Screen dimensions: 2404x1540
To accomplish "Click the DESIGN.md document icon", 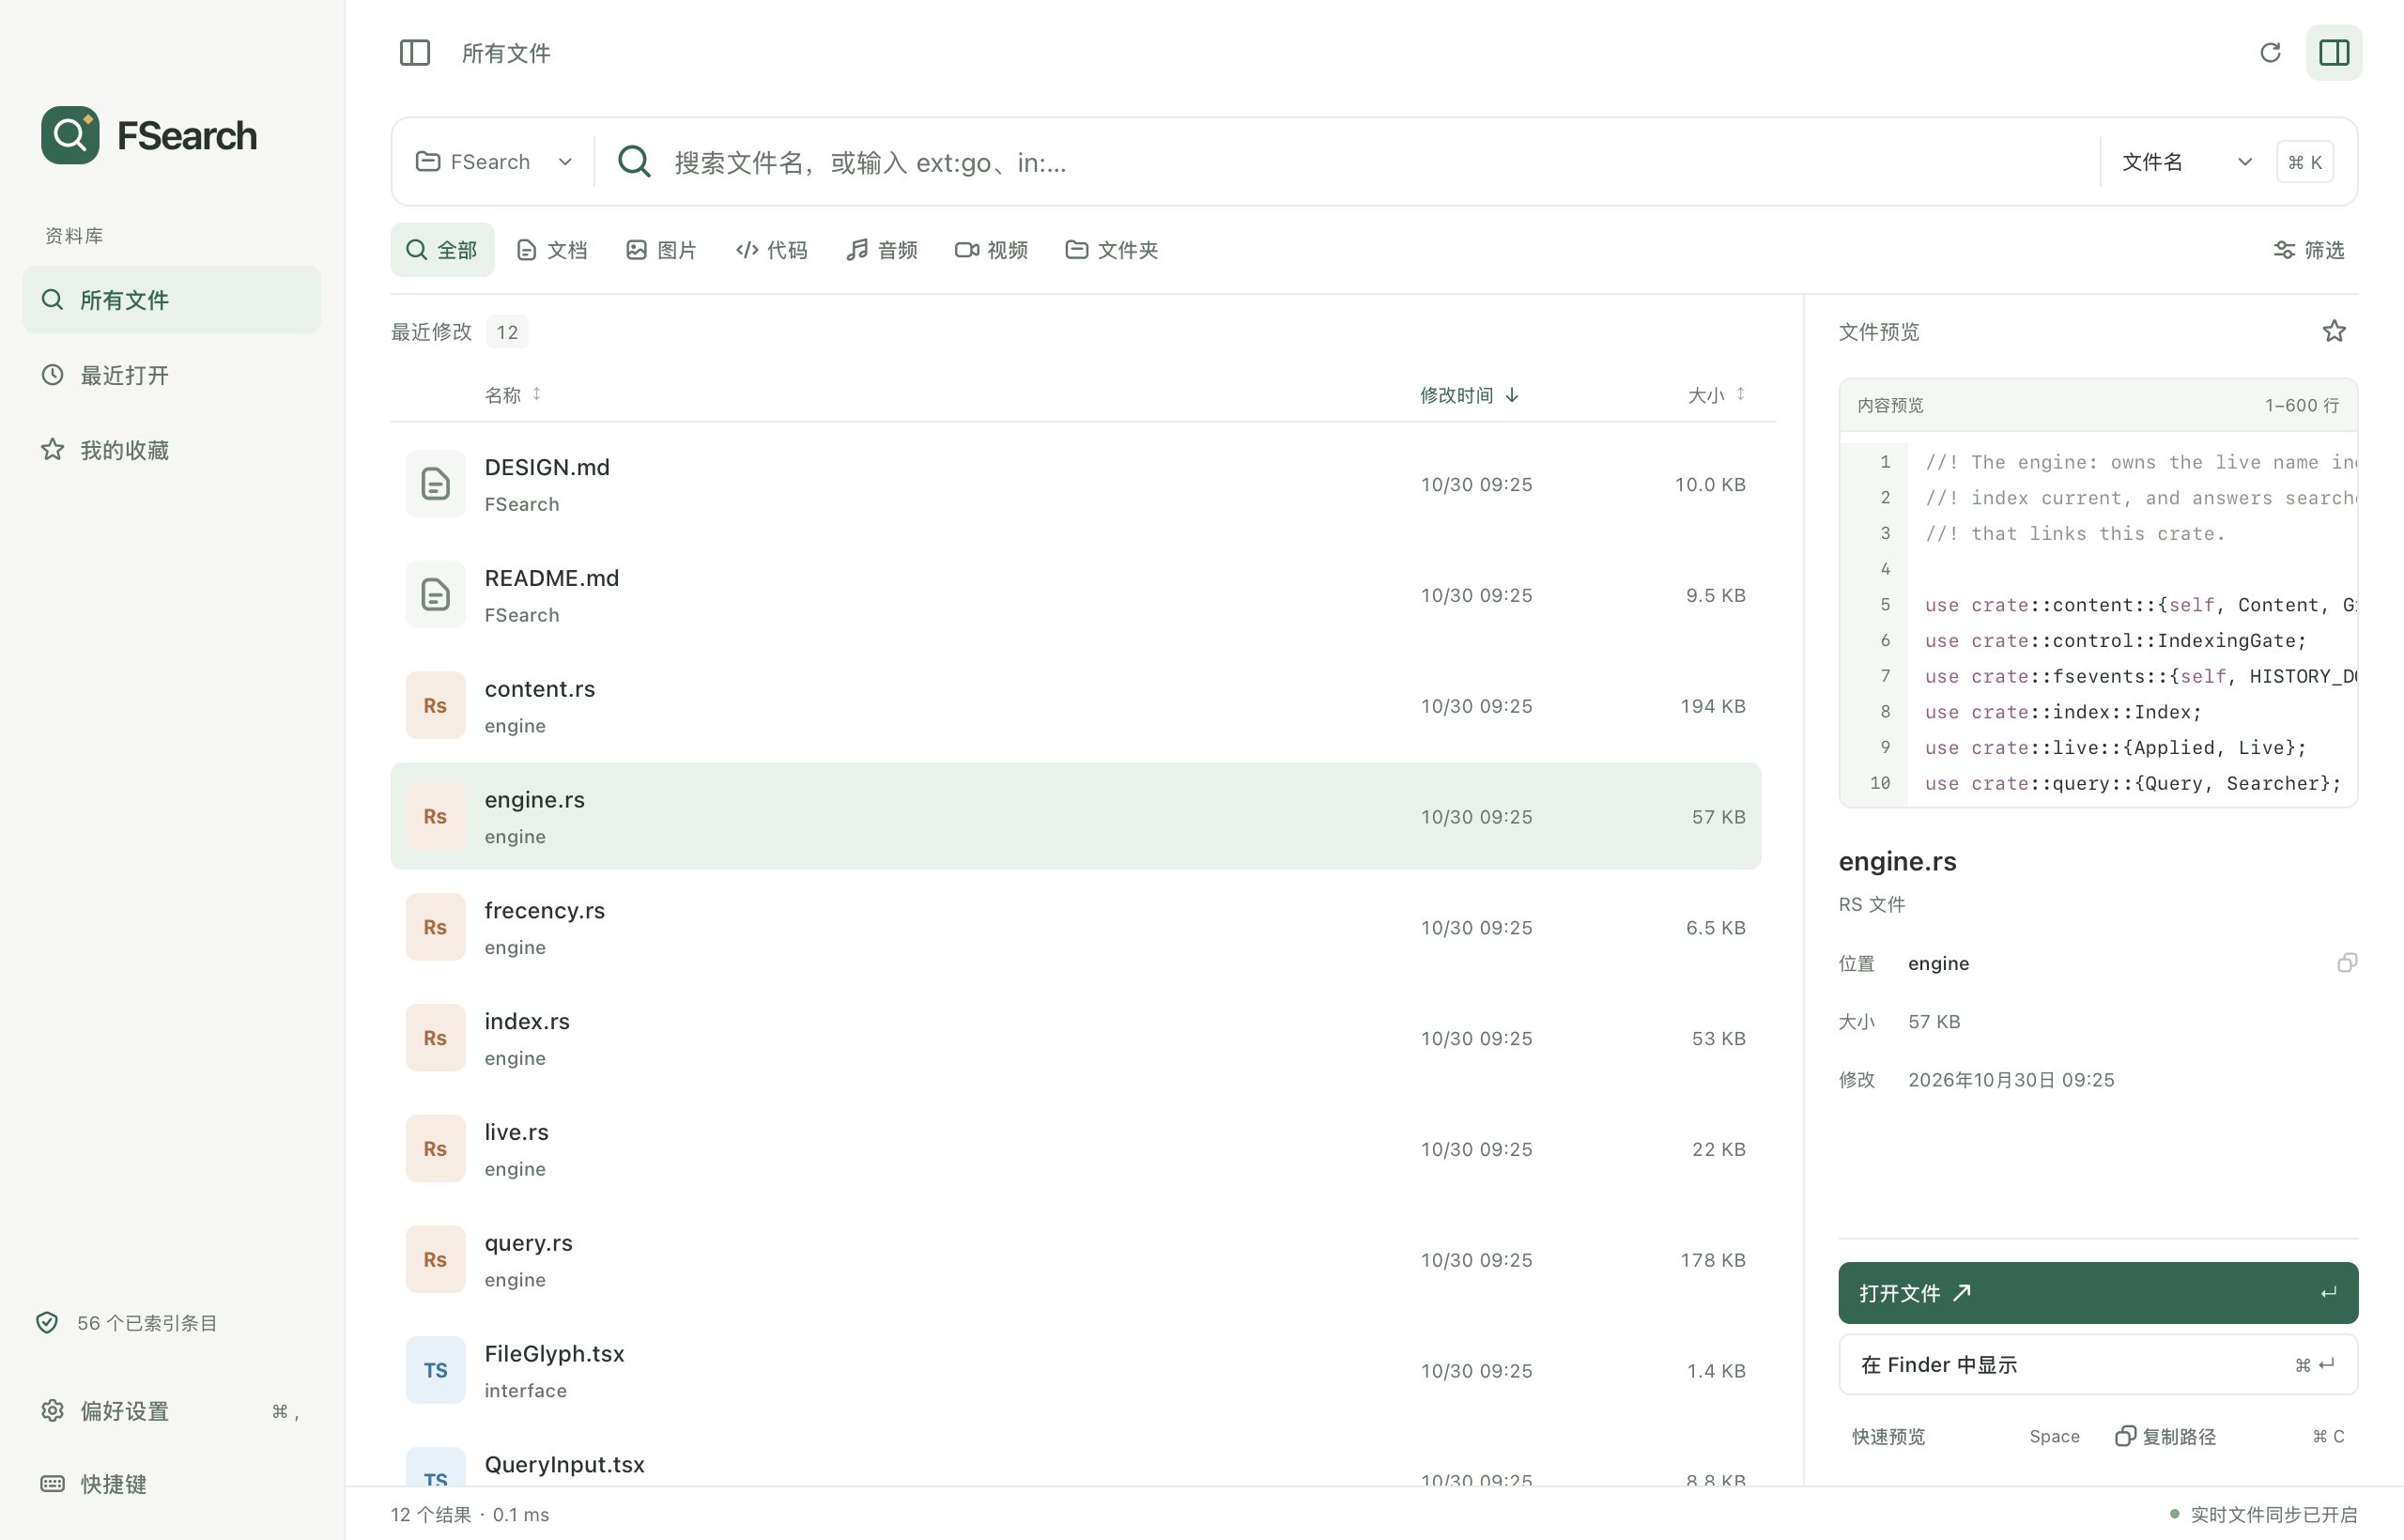I will 435,484.
